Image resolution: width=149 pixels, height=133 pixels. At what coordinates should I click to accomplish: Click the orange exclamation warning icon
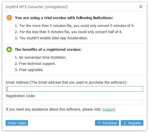coord(9,18)
